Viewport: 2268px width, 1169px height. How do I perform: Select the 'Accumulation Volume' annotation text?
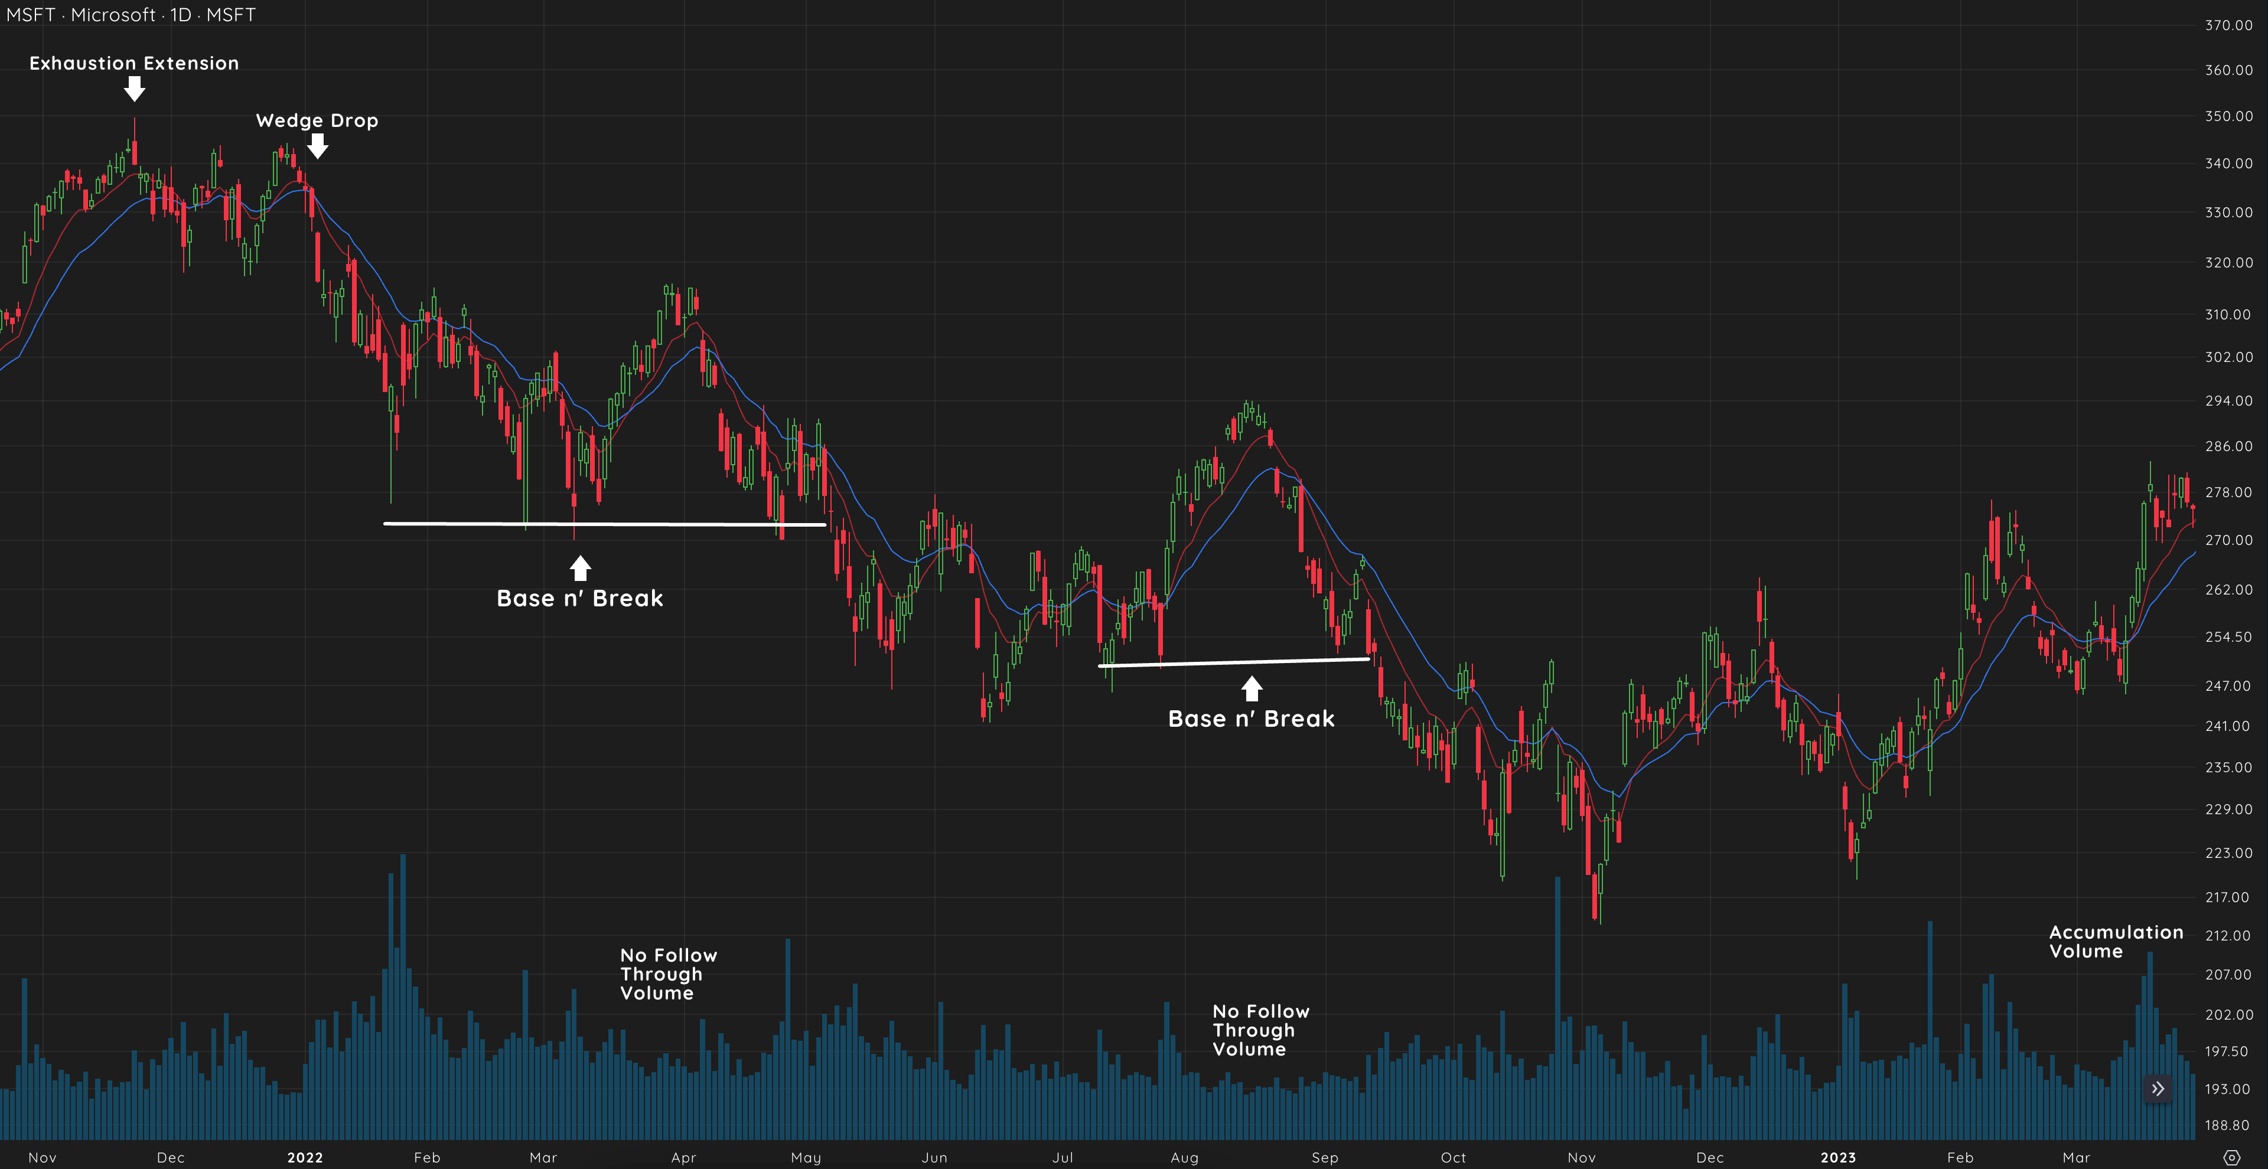coord(2117,942)
